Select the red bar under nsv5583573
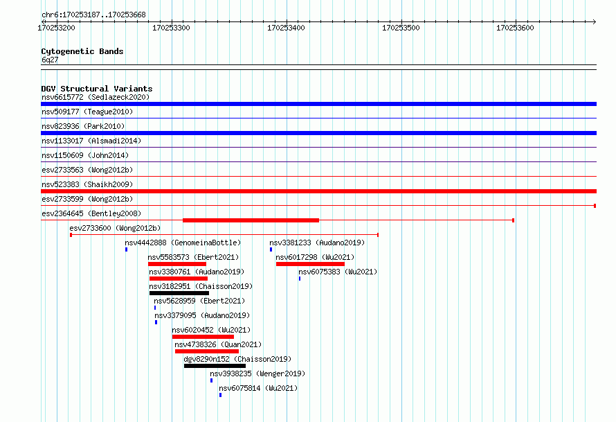 [x=176, y=264]
